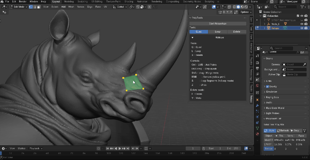Toggle the Auto button in Polycount List
The width and height of the screenshot is (310, 160).
270,131
